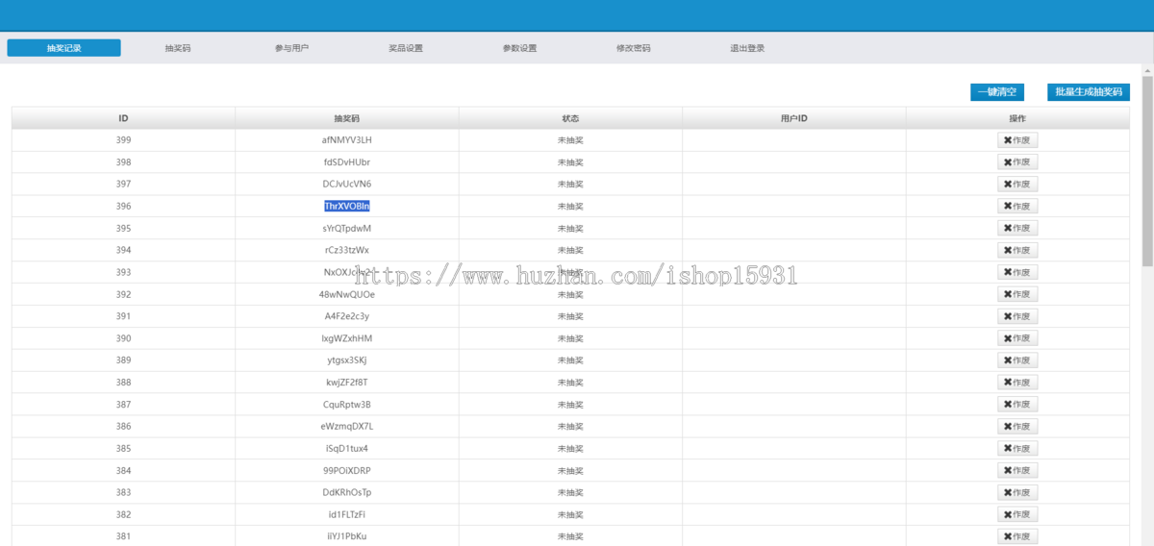Screen dimensions: 1154x546
Task: Invalidate the code in row 396
Action: 1017,207
